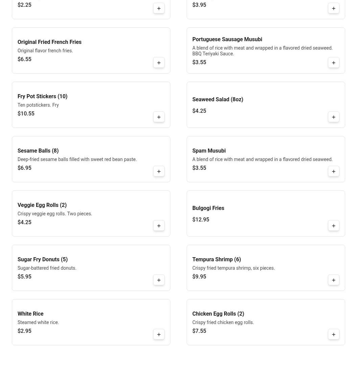Add Original Fried French Fries to cart
The width and height of the screenshot is (355, 374).
click(159, 63)
